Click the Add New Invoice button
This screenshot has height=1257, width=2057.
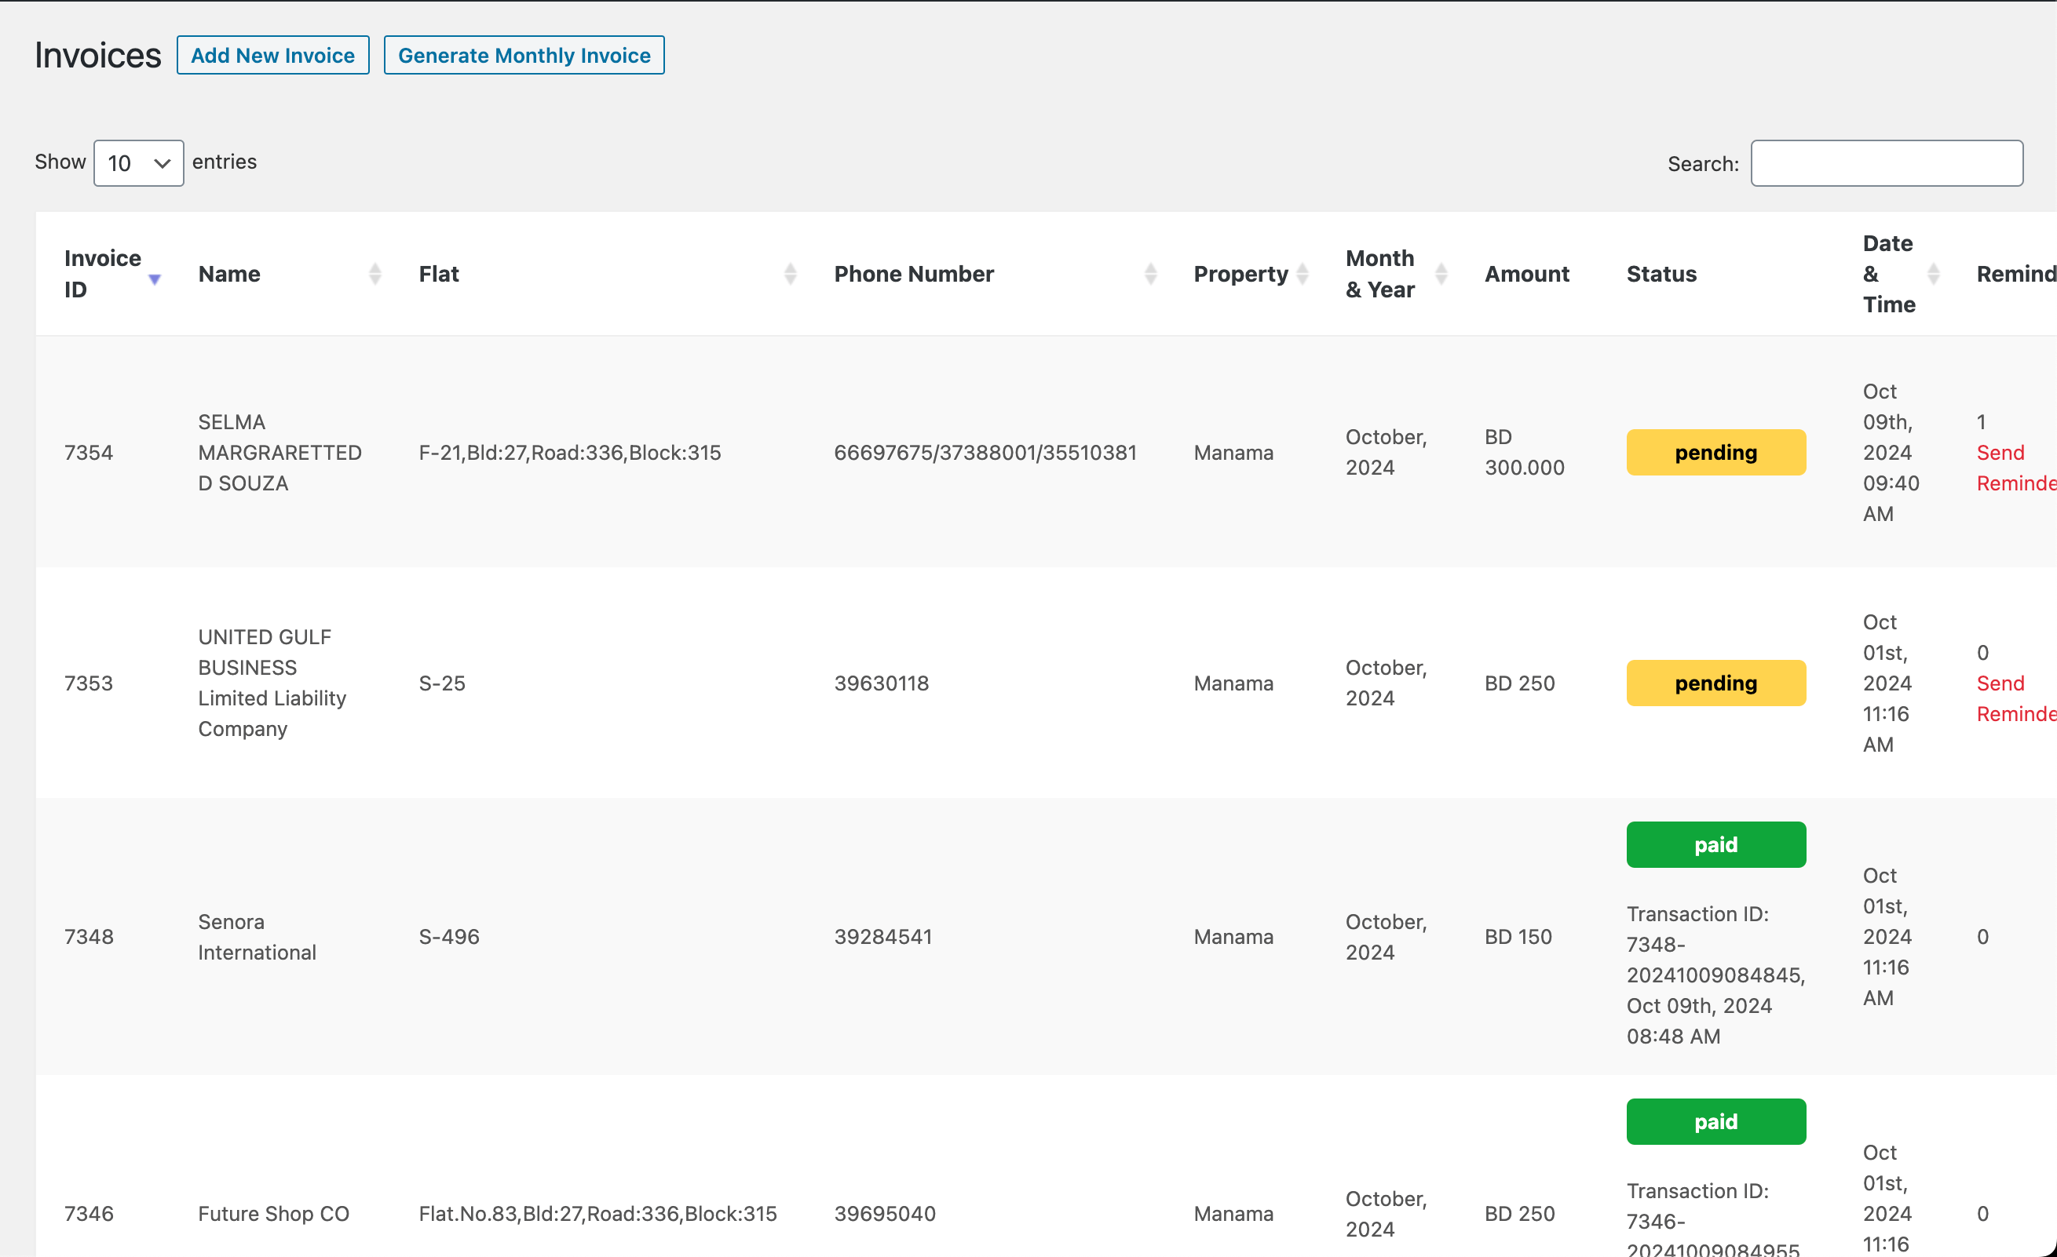tap(273, 55)
